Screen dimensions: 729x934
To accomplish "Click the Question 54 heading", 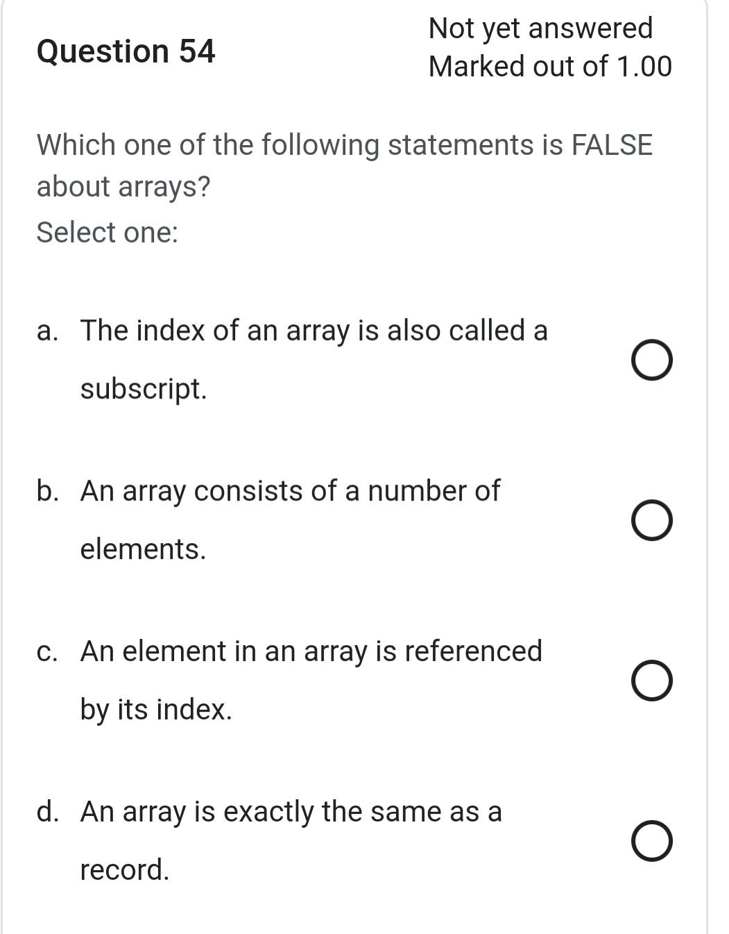I will coord(126,51).
